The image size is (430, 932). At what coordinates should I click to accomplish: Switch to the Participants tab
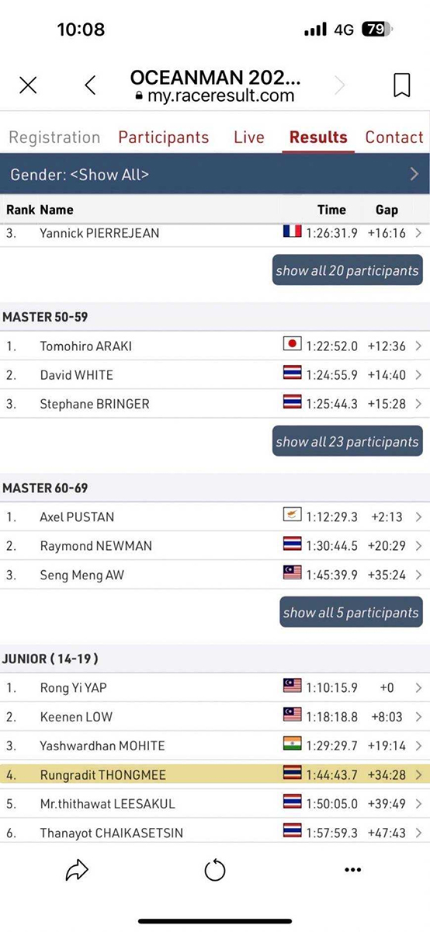[x=164, y=137]
